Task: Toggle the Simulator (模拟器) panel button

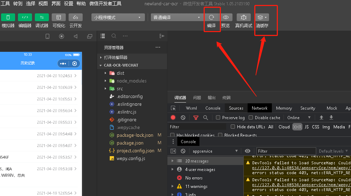Action: (8, 17)
